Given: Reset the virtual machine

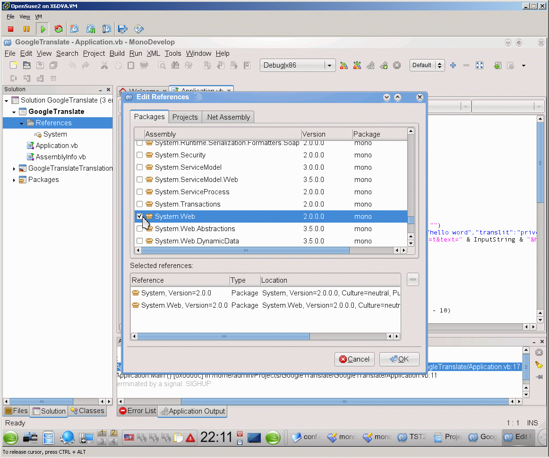Looking at the screenshot, I should pos(59,29).
